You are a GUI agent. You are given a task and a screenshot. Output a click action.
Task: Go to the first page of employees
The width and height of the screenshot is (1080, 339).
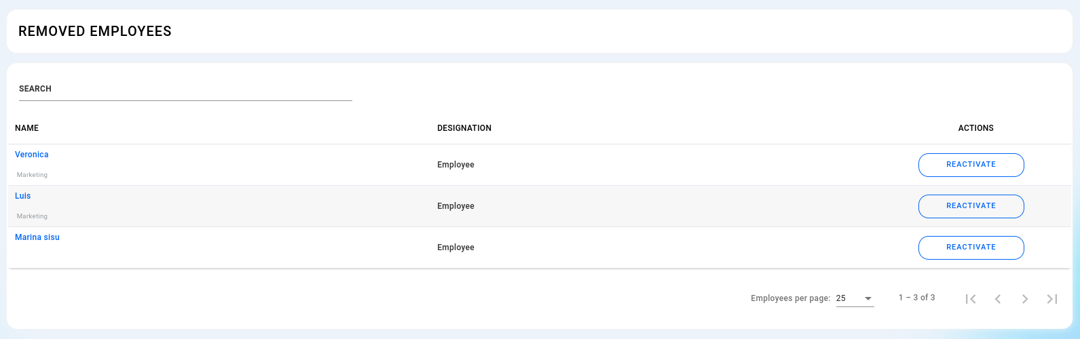[x=971, y=299]
